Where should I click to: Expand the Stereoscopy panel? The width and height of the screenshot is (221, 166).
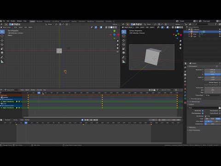(x=195, y=101)
